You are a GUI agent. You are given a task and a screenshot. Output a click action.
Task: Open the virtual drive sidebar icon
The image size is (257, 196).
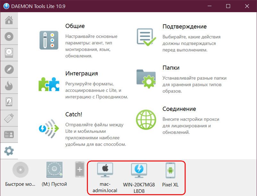(9, 53)
